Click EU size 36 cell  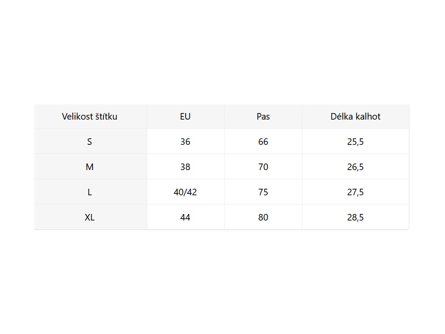pyautogui.click(x=185, y=142)
